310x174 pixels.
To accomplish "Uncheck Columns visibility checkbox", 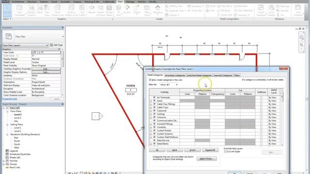I will tap(154, 117).
